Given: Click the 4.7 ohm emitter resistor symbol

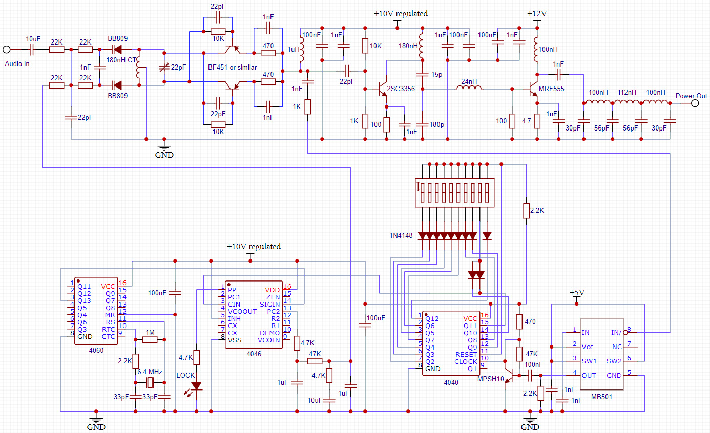Looking at the screenshot, I should [x=537, y=121].
